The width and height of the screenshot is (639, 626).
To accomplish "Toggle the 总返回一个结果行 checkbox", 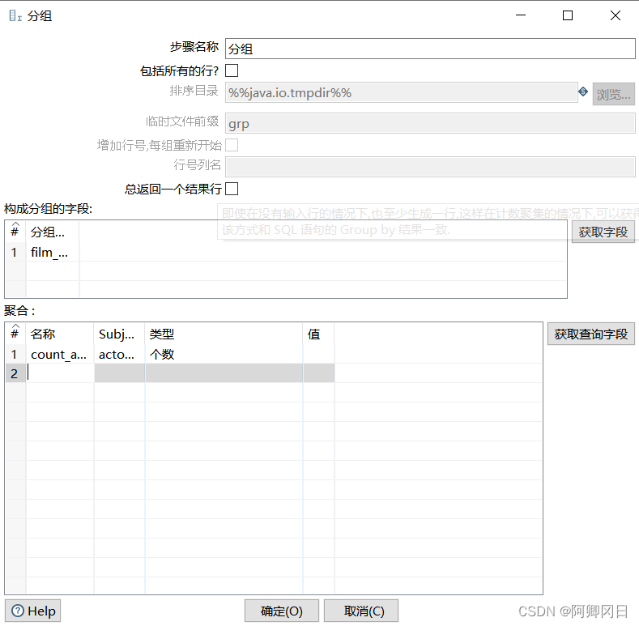I will [x=232, y=189].
